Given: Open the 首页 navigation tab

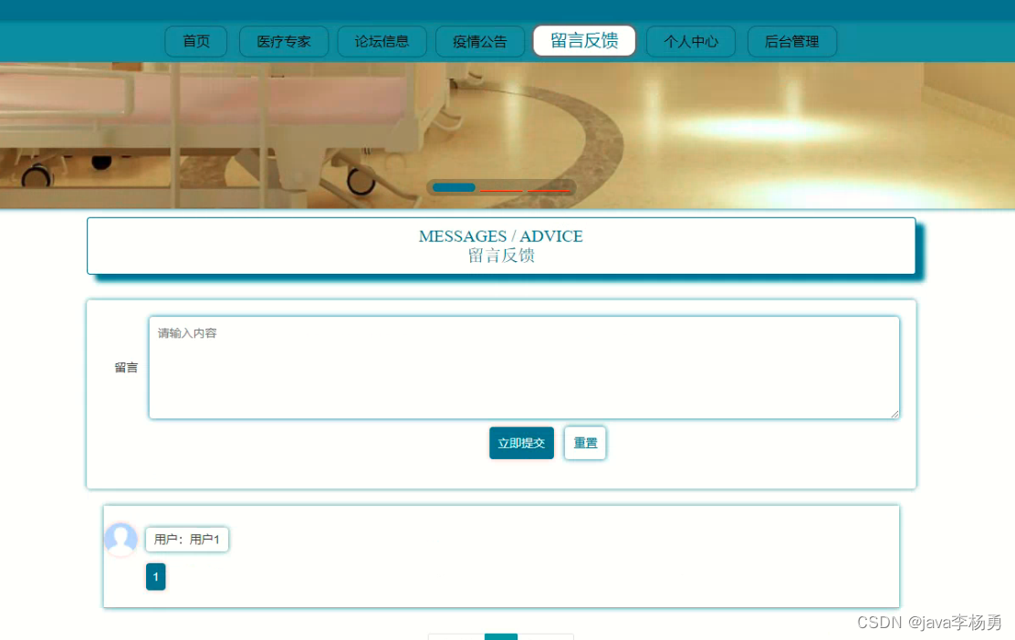Looking at the screenshot, I should coord(196,41).
